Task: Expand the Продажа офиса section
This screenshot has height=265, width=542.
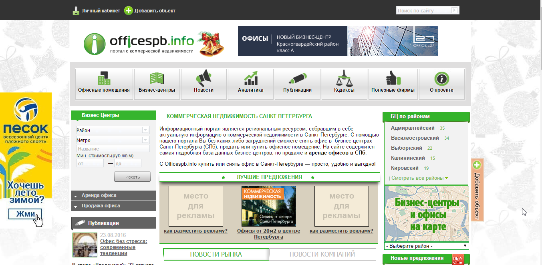Action: point(113,206)
